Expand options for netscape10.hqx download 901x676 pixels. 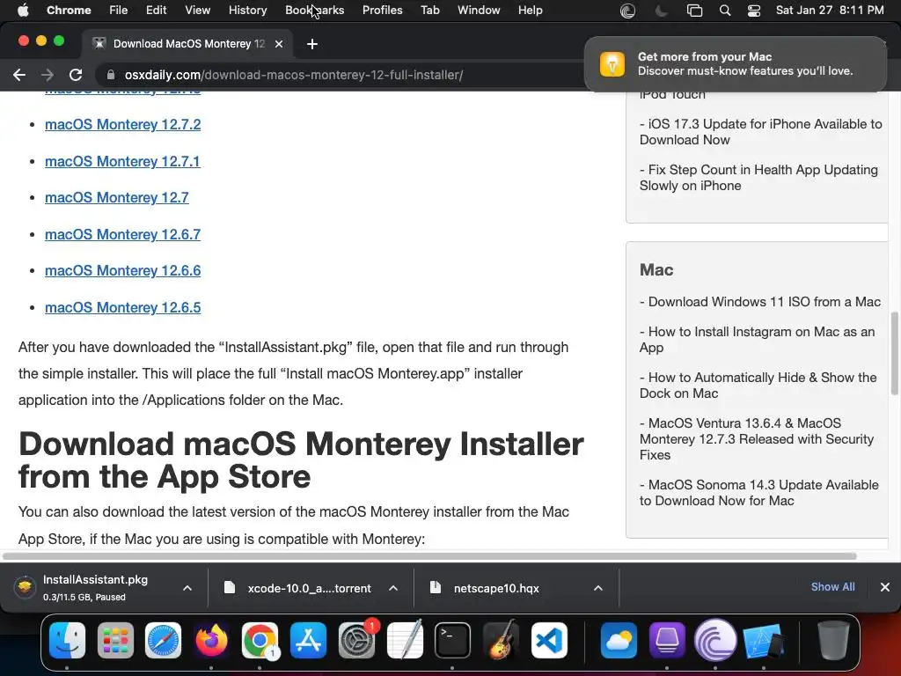[x=598, y=588]
